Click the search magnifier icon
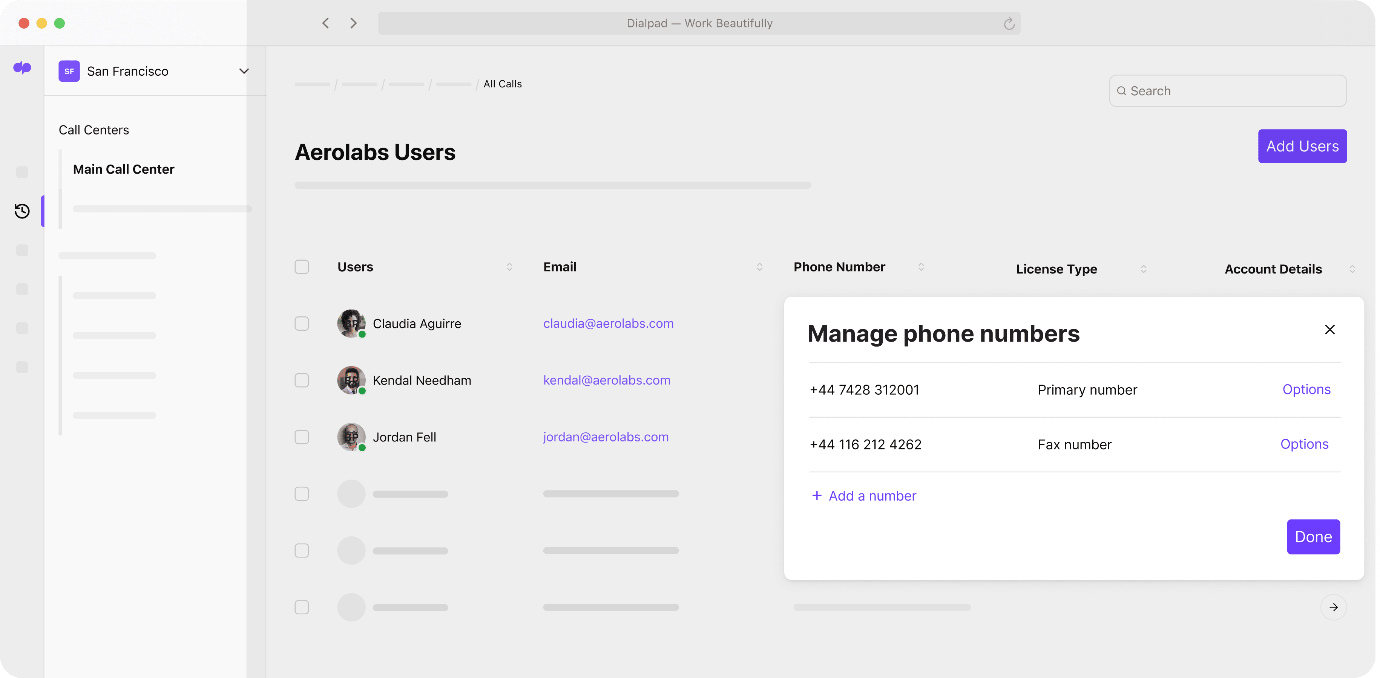The image size is (1380, 678). point(1122,90)
